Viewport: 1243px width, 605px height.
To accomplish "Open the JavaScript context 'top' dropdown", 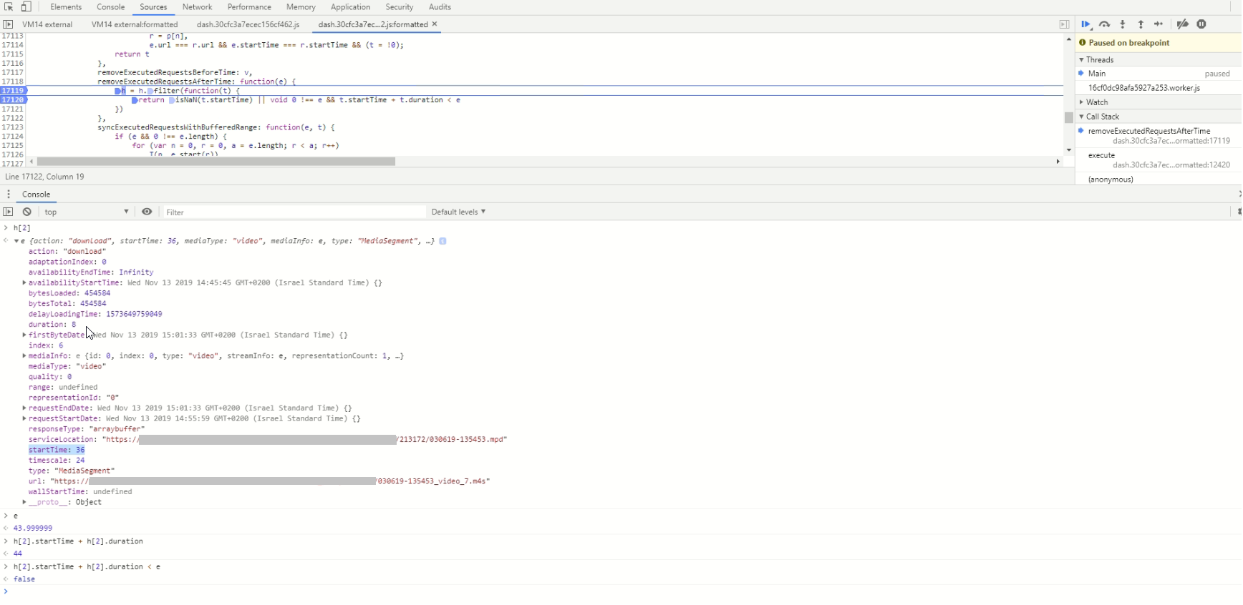I will [86, 212].
